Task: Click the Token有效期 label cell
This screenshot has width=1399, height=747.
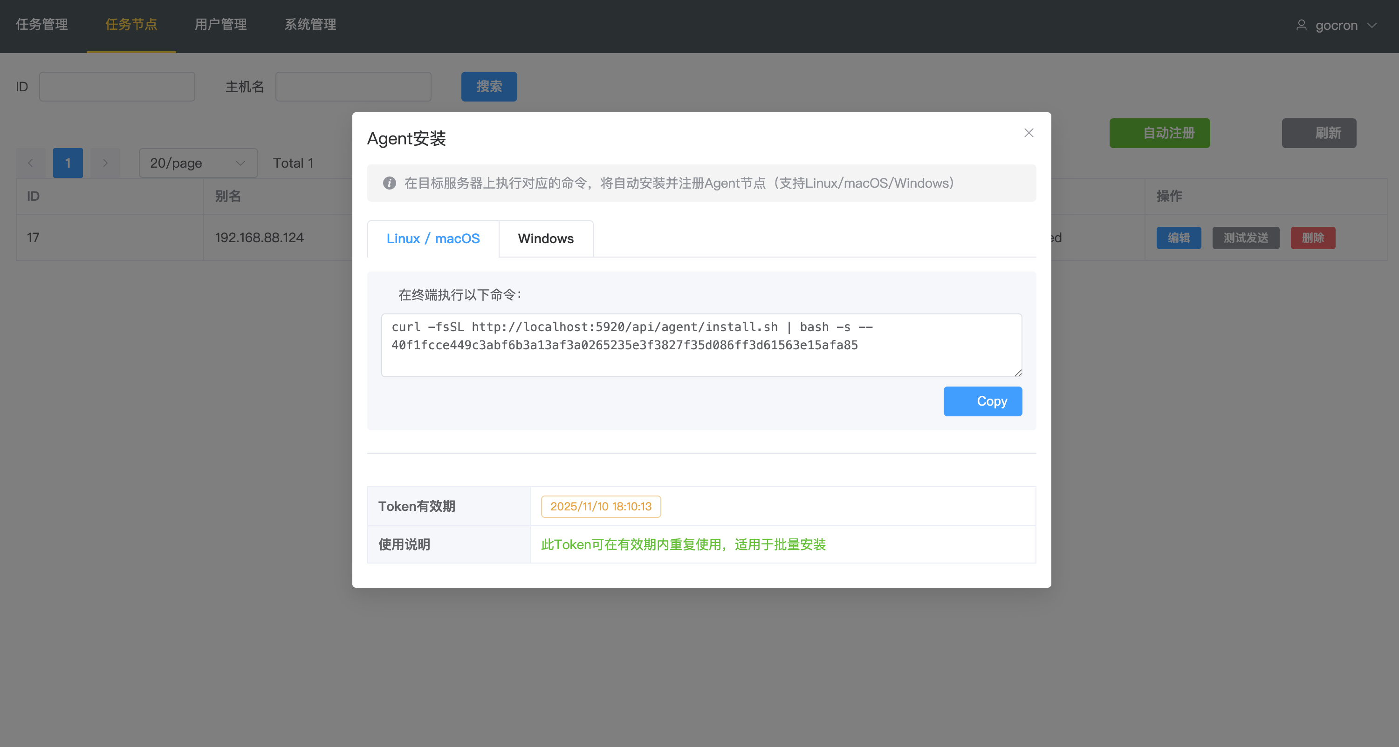Action: 449,507
